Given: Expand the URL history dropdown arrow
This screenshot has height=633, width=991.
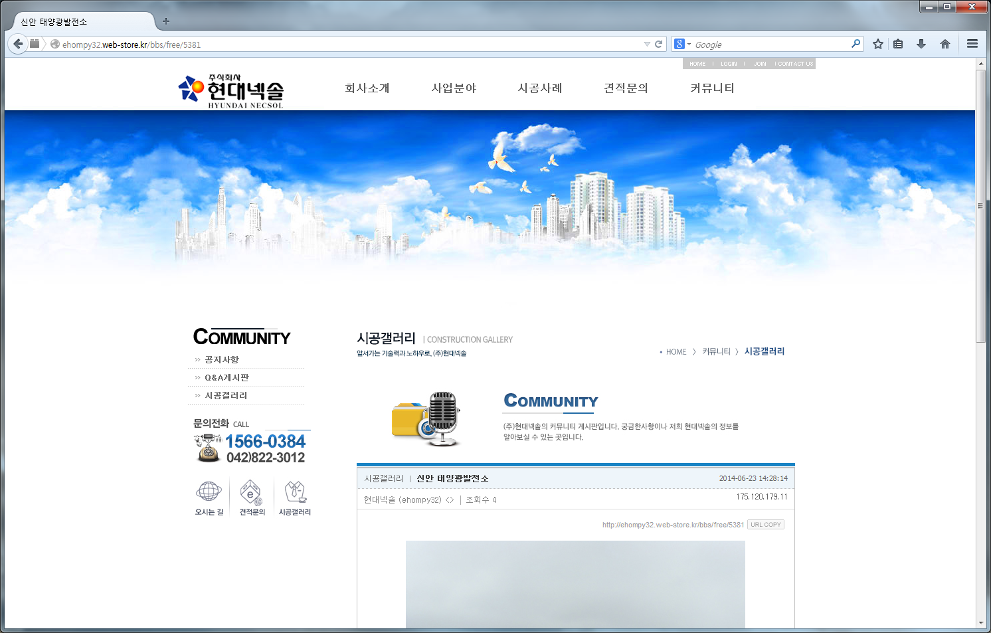Looking at the screenshot, I should (647, 45).
